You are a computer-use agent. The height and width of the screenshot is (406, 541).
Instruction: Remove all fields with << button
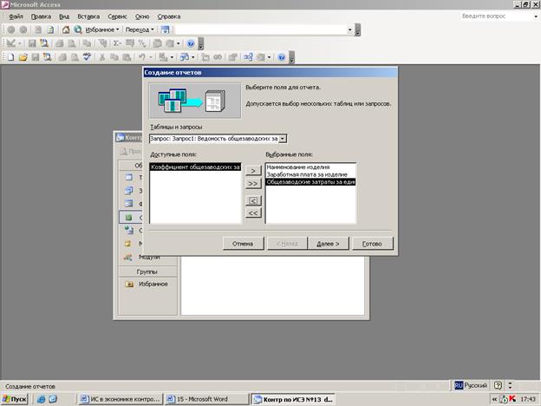pyautogui.click(x=253, y=213)
